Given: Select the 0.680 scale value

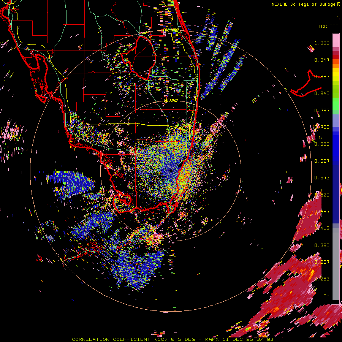Looking at the screenshot, I should coord(322,144).
